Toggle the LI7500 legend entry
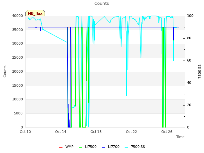The image size is (204, 153). coord(88,147)
